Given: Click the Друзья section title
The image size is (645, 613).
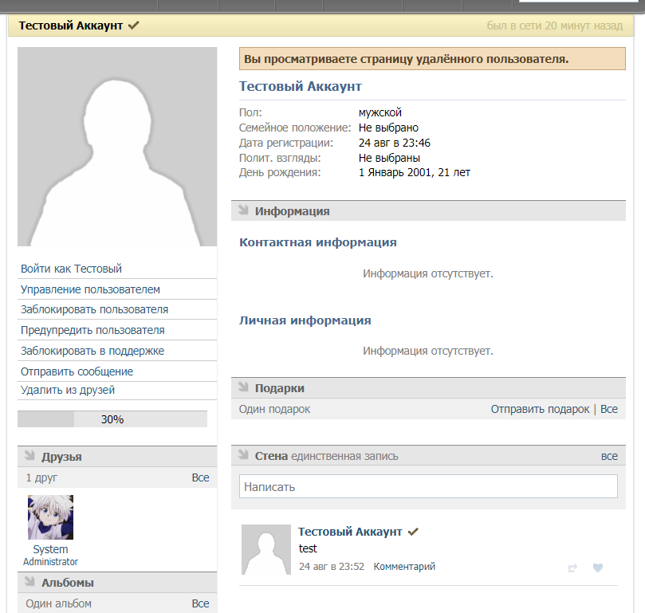Looking at the screenshot, I should (61, 457).
